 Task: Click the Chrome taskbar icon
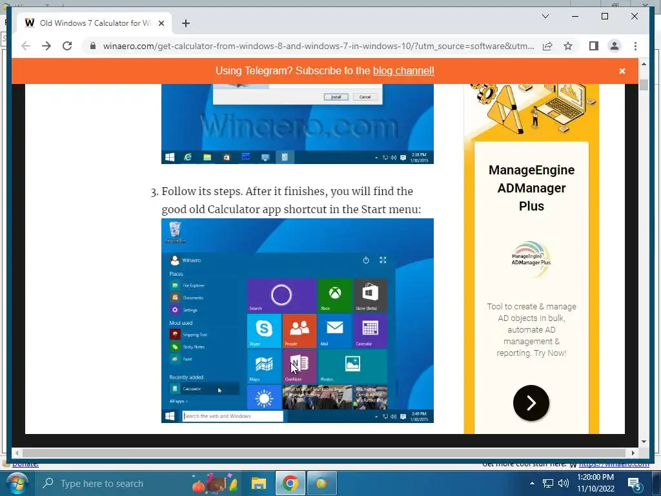(290, 483)
